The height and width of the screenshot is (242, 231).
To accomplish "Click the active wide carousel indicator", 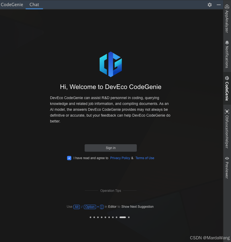I will (122, 217).
